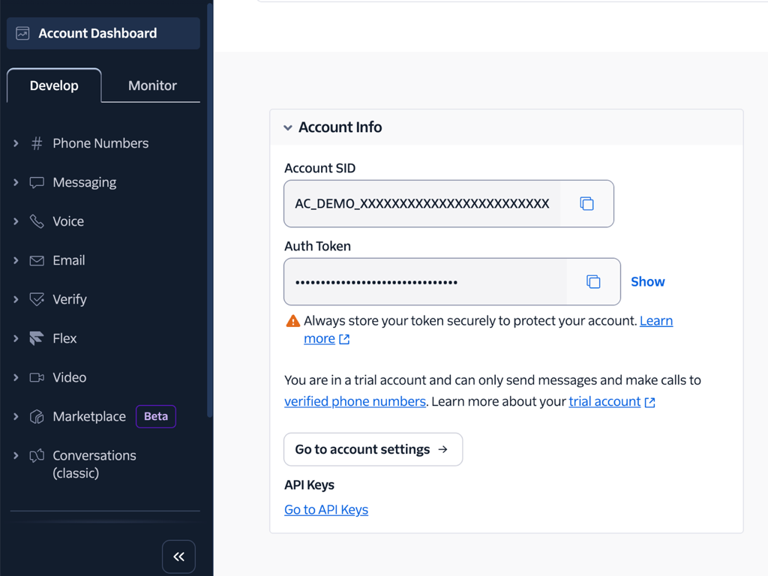
Task: Expand the Flex chevron
Action: click(16, 338)
